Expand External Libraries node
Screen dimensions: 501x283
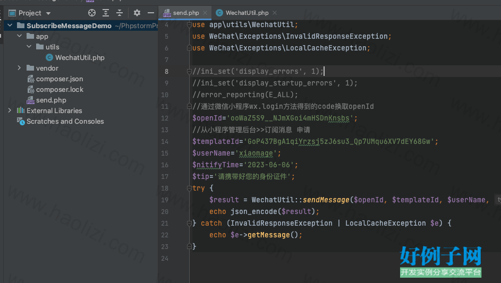click(10, 110)
